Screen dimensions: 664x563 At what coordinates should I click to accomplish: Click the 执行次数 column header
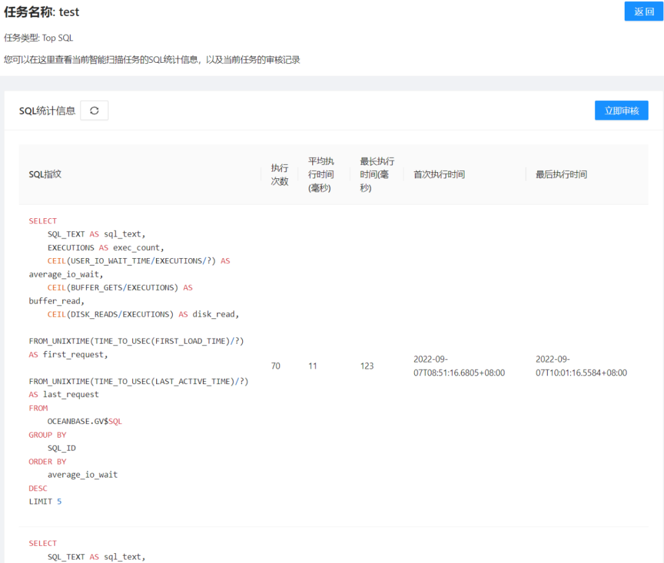[280, 175]
